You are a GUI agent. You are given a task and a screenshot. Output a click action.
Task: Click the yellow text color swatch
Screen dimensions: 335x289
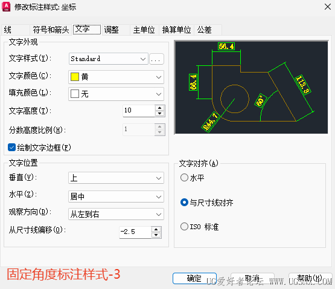[x=75, y=77]
